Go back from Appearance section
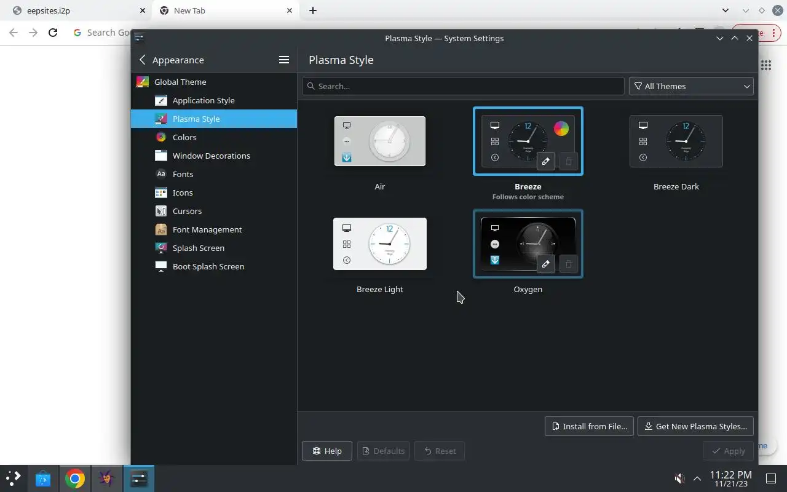 point(143,60)
